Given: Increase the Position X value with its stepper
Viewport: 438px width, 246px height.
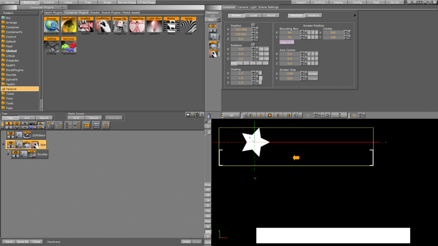Looking at the screenshot, I should click(253, 29).
